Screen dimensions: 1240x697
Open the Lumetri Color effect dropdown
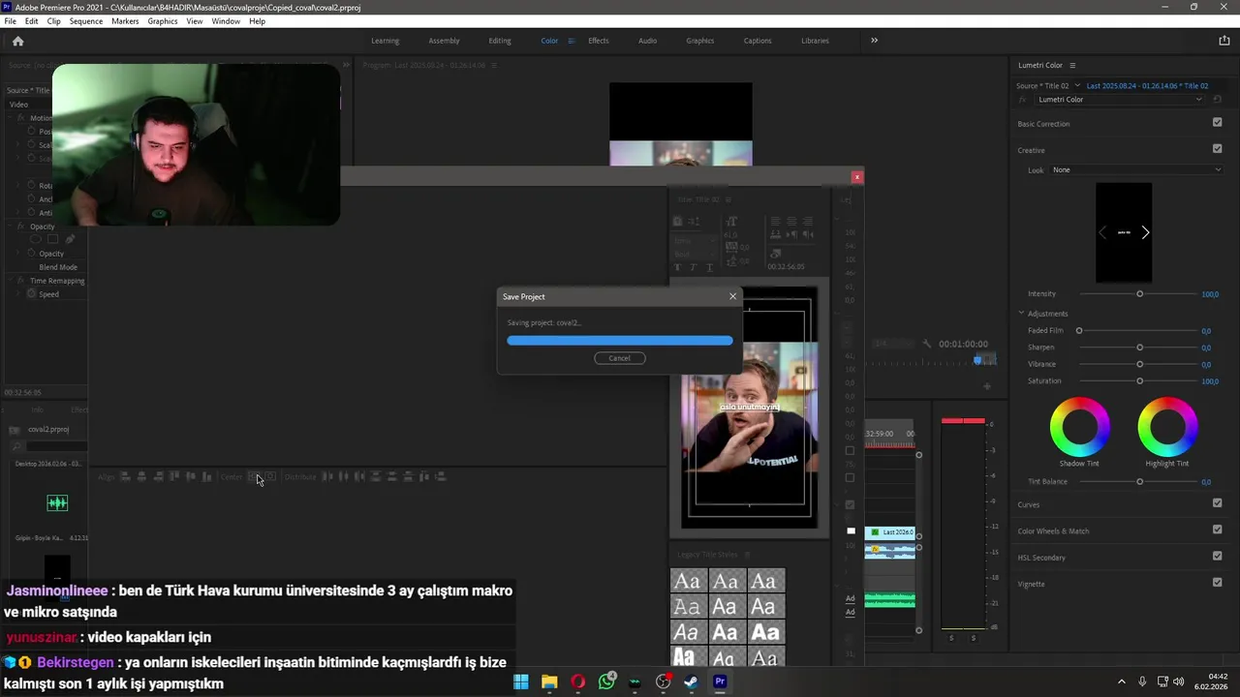[x=1120, y=100]
